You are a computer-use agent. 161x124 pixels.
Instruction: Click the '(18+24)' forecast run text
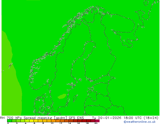(151, 118)
